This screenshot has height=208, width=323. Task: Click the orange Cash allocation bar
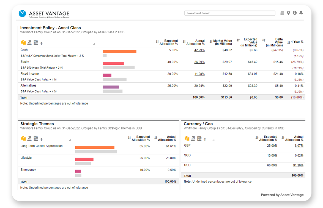pos(119,52)
